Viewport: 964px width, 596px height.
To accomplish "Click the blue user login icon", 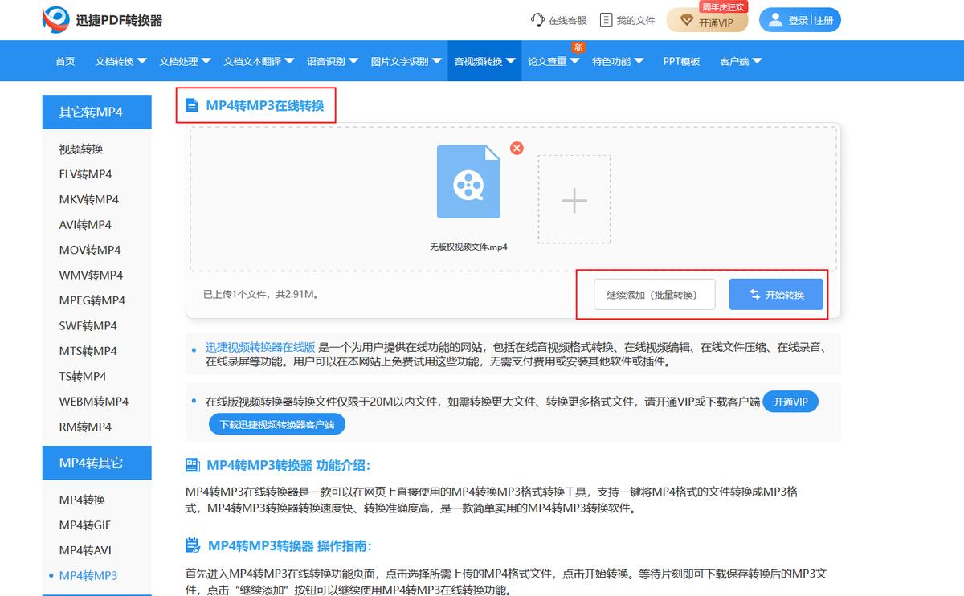I will click(774, 19).
